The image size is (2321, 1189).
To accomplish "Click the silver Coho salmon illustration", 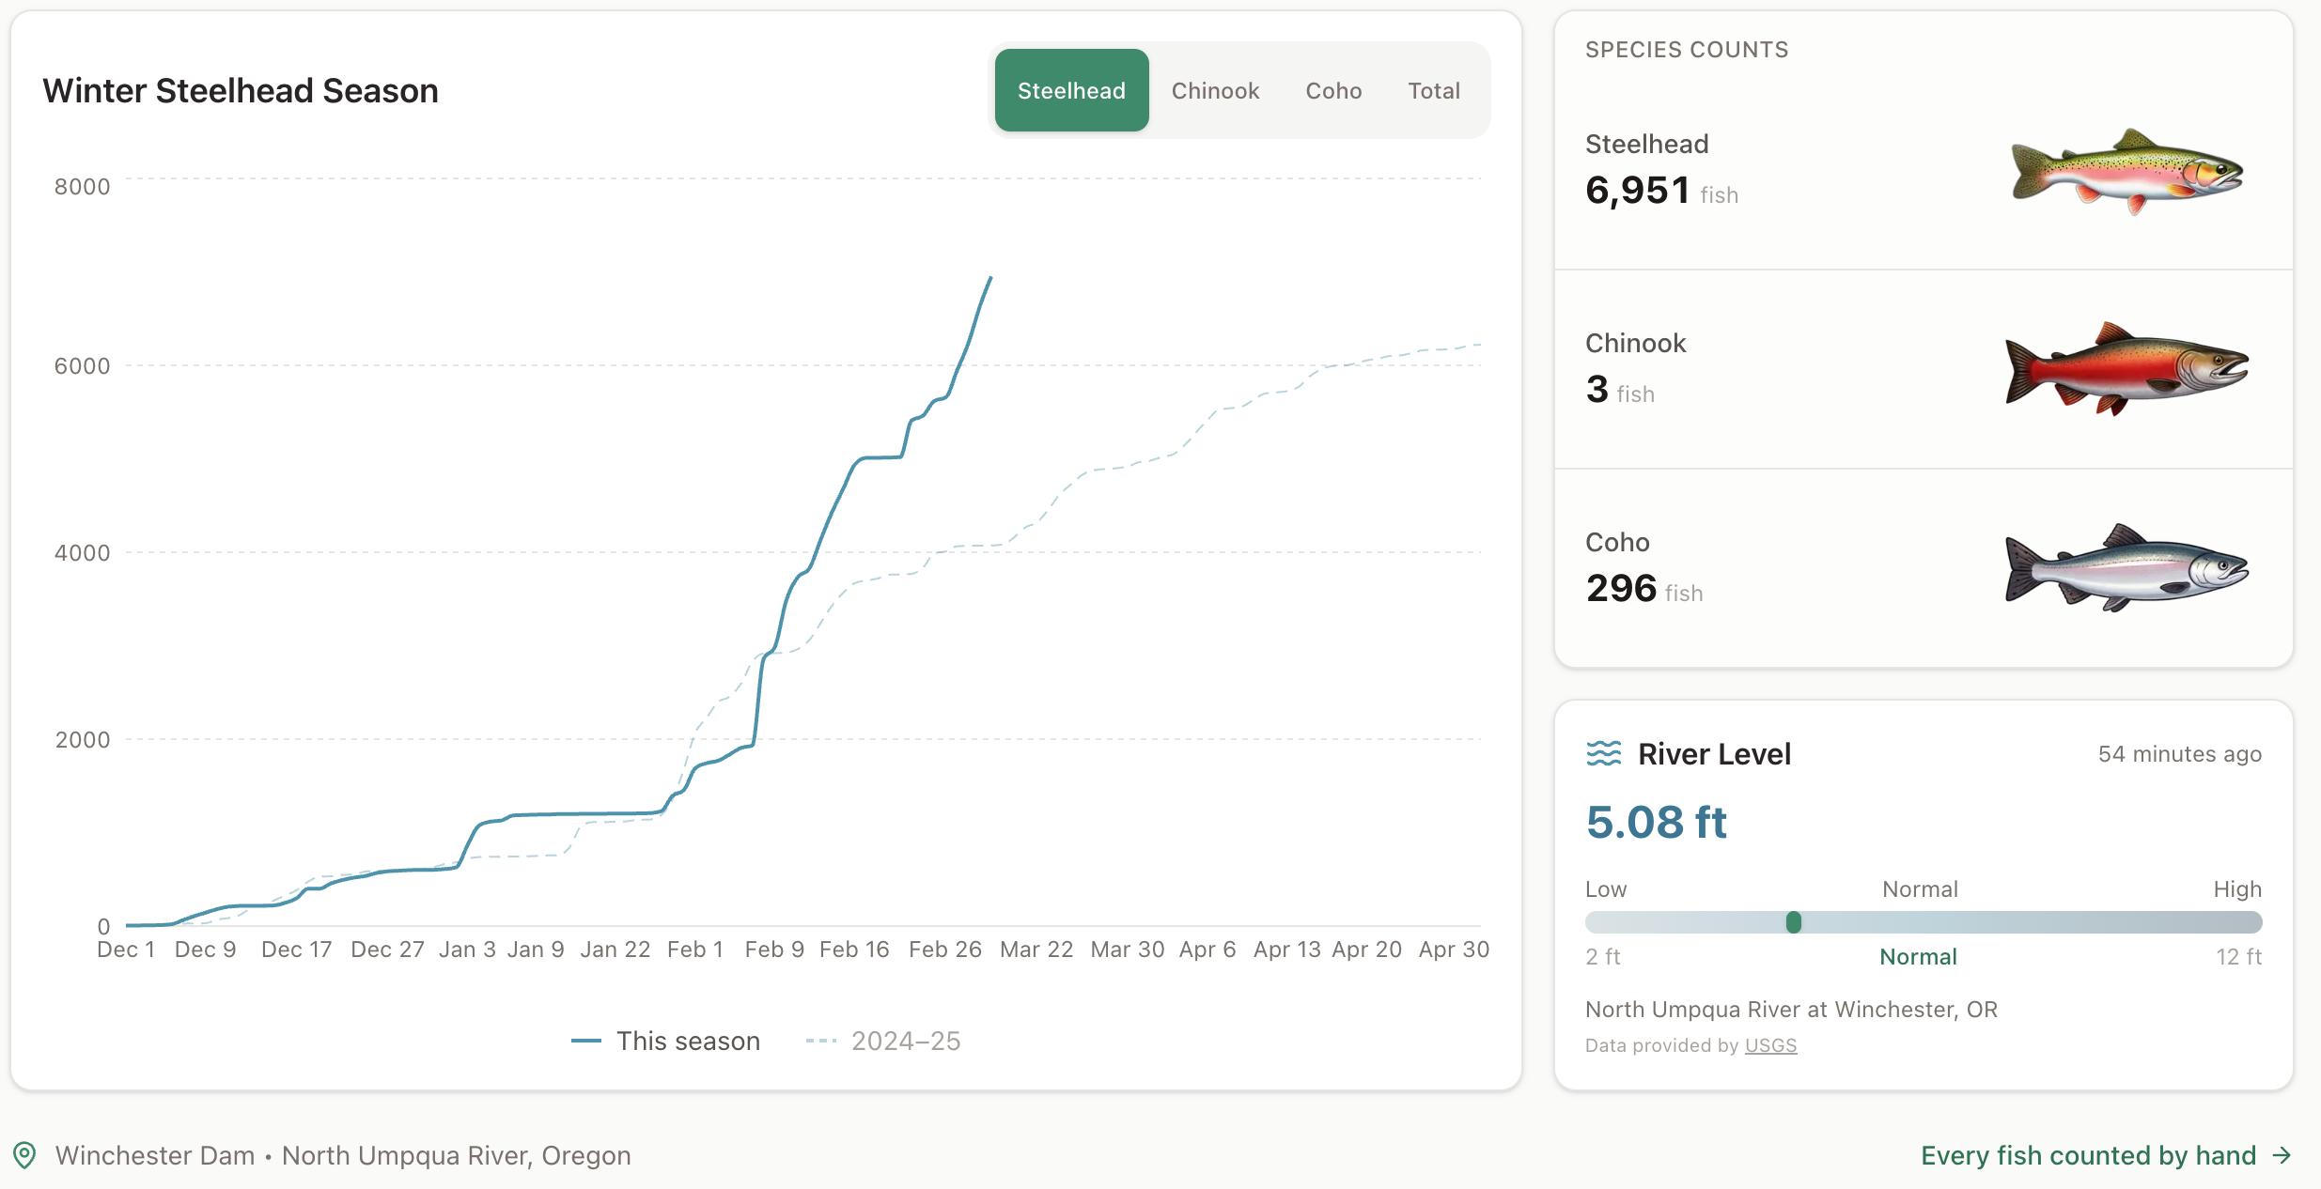I will pyautogui.click(x=2126, y=568).
